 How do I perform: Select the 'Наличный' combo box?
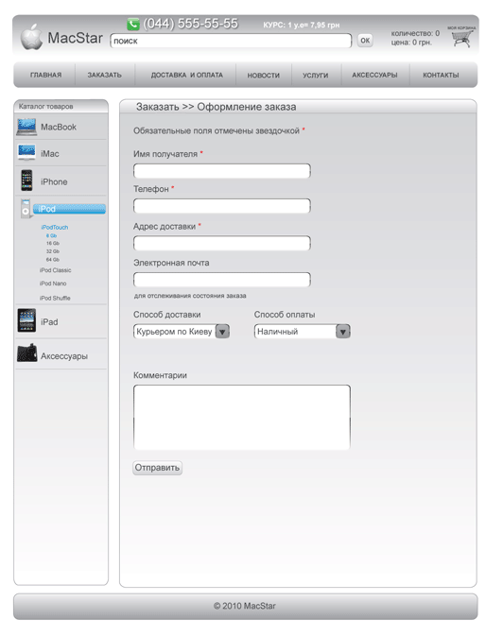(x=302, y=332)
